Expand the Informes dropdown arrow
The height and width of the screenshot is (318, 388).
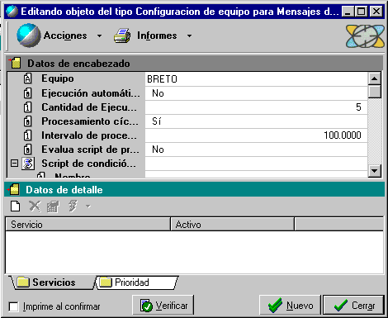point(189,36)
